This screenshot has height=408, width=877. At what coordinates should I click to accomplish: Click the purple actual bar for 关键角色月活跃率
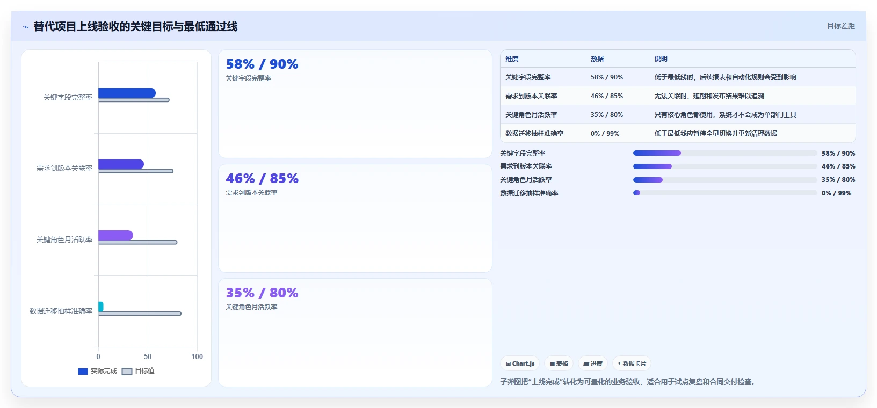[x=115, y=235]
